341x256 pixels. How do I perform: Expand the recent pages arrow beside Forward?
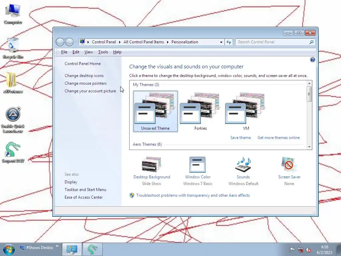(76, 42)
